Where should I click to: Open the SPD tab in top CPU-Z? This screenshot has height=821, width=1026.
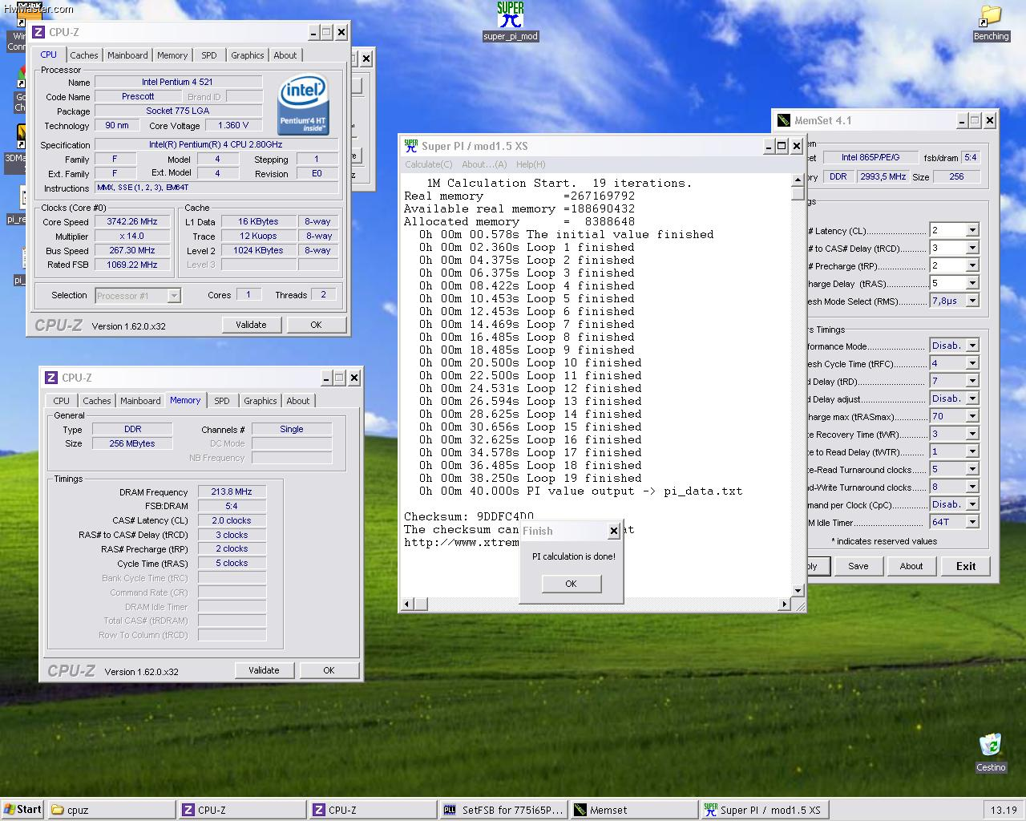point(209,55)
